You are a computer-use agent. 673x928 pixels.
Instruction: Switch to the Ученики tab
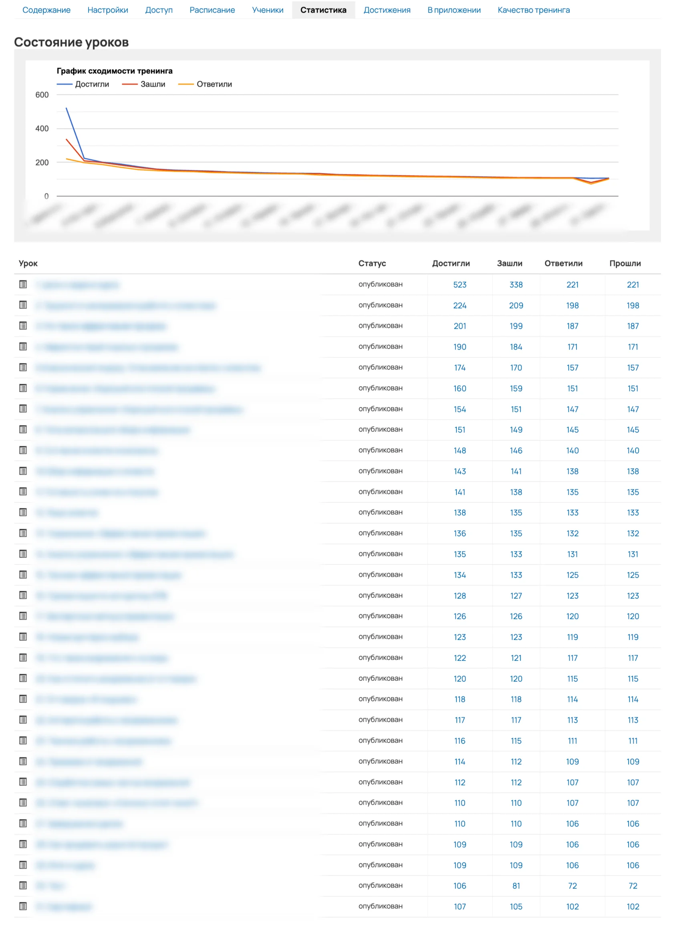coord(268,10)
